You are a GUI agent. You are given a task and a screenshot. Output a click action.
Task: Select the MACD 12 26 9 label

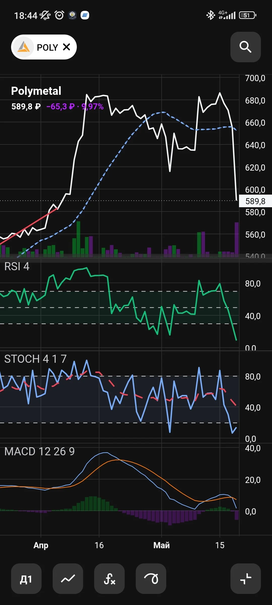coord(40,451)
